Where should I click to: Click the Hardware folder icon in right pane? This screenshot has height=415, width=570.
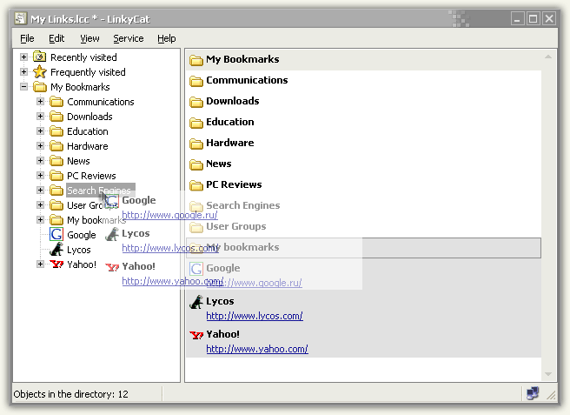click(196, 144)
